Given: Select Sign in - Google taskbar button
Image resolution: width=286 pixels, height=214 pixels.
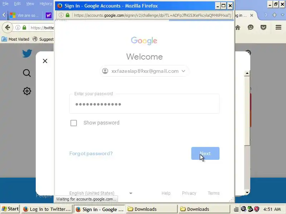Looking at the screenshot, I should (x=99, y=209).
